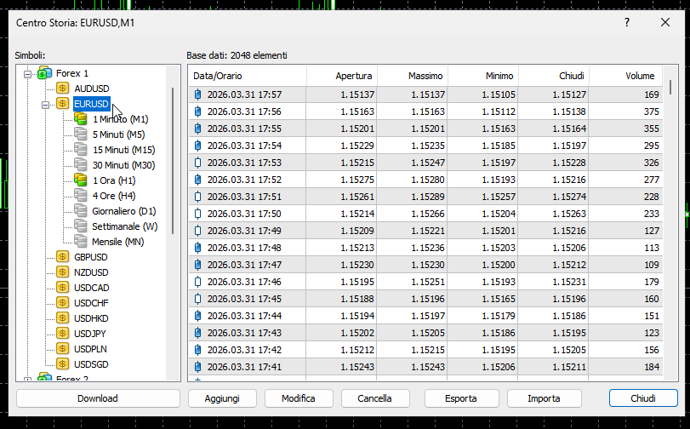The height and width of the screenshot is (429, 690).
Task: Click the Cancella button
Action: (375, 398)
